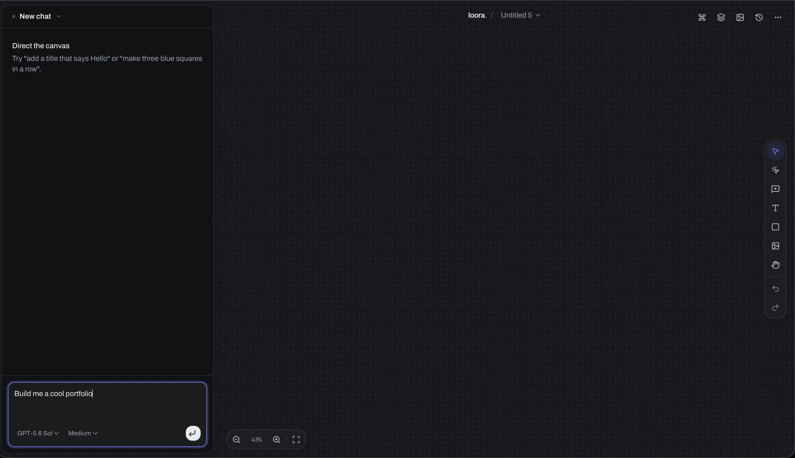The image size is (795, 458).
Task: Click the 'Try "add a title...' hint text
Action: tap(107, 64)
